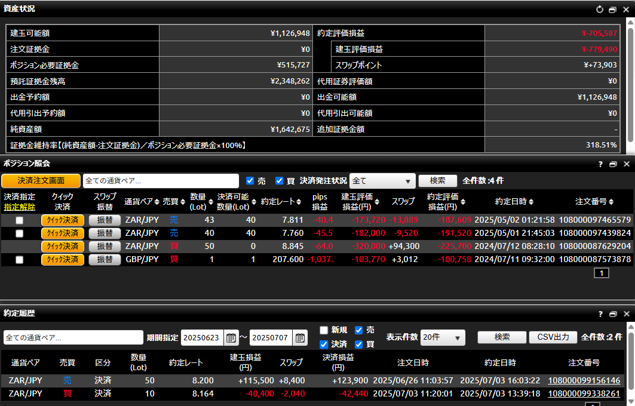The height and width of the screenshot is (406, 635).
Task: Quick-close the ZAR/JPY 7.811 position
Action: pos(62,220)
